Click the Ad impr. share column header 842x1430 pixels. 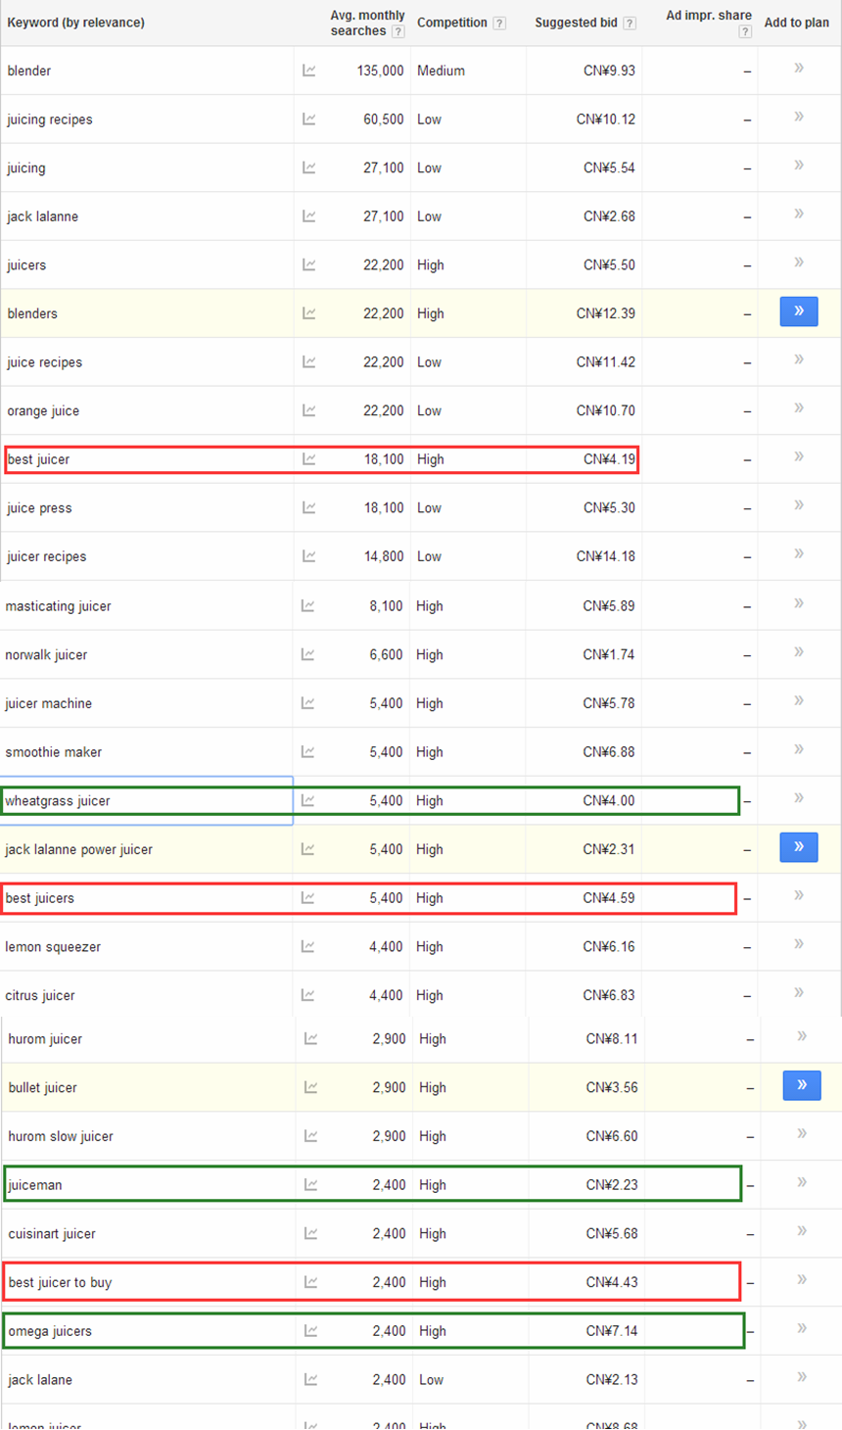708,16
